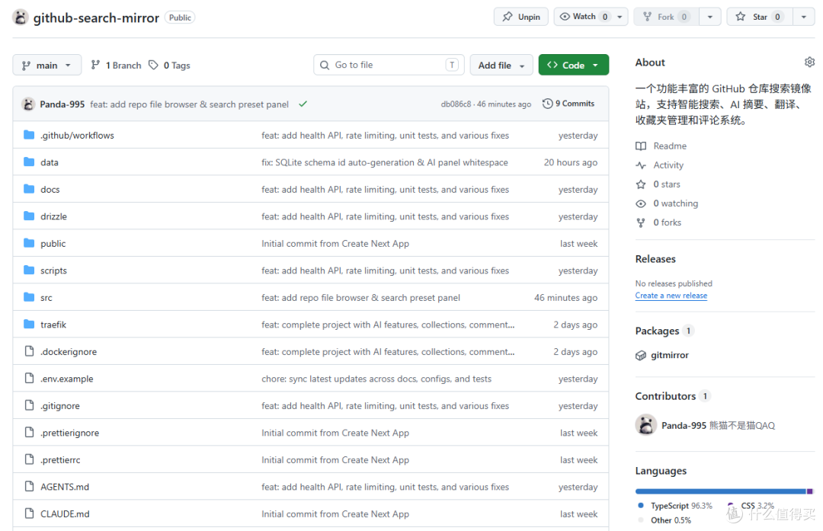Click the Activity link in About

pos(668,165)
